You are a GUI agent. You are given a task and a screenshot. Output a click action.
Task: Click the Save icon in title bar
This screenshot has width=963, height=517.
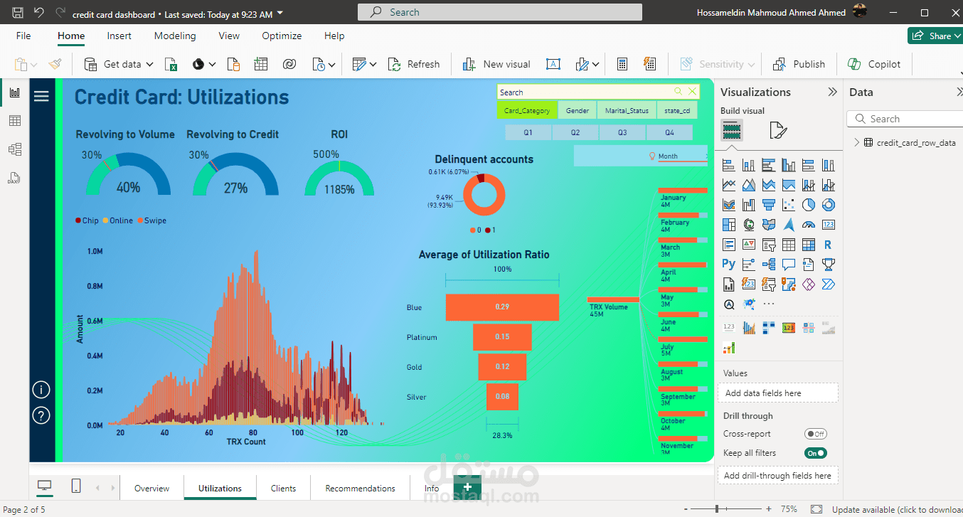[18, 13]
